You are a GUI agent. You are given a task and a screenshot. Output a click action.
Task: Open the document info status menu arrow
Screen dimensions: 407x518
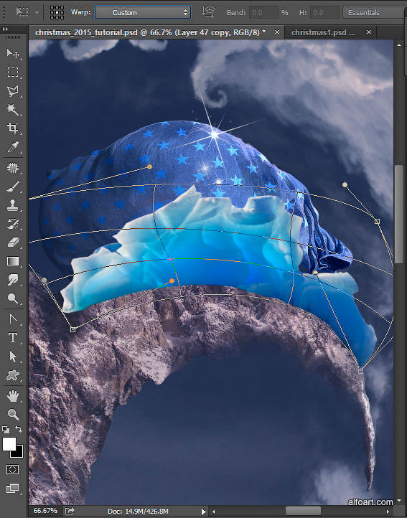[x=204, y=512]
